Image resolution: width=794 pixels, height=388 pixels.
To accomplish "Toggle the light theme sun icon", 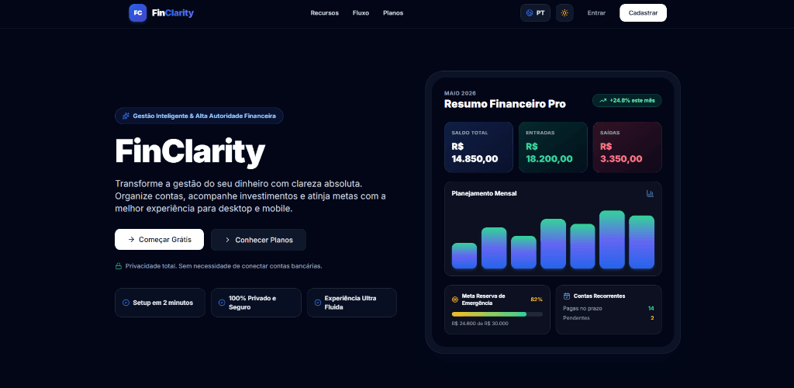I will 564,13.
